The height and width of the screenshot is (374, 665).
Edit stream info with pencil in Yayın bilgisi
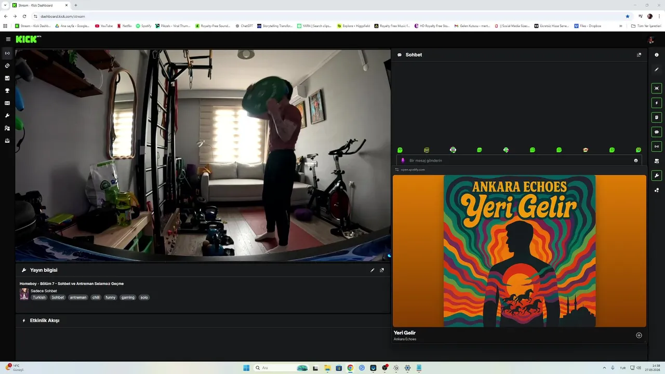click(x=372, y=270)
